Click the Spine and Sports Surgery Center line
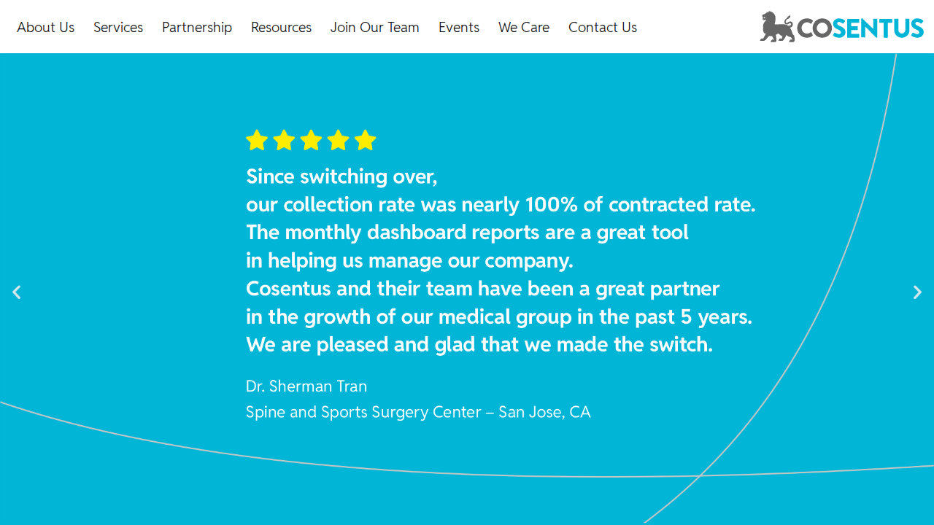Viewport: 934px width, 525px height. 418,413
